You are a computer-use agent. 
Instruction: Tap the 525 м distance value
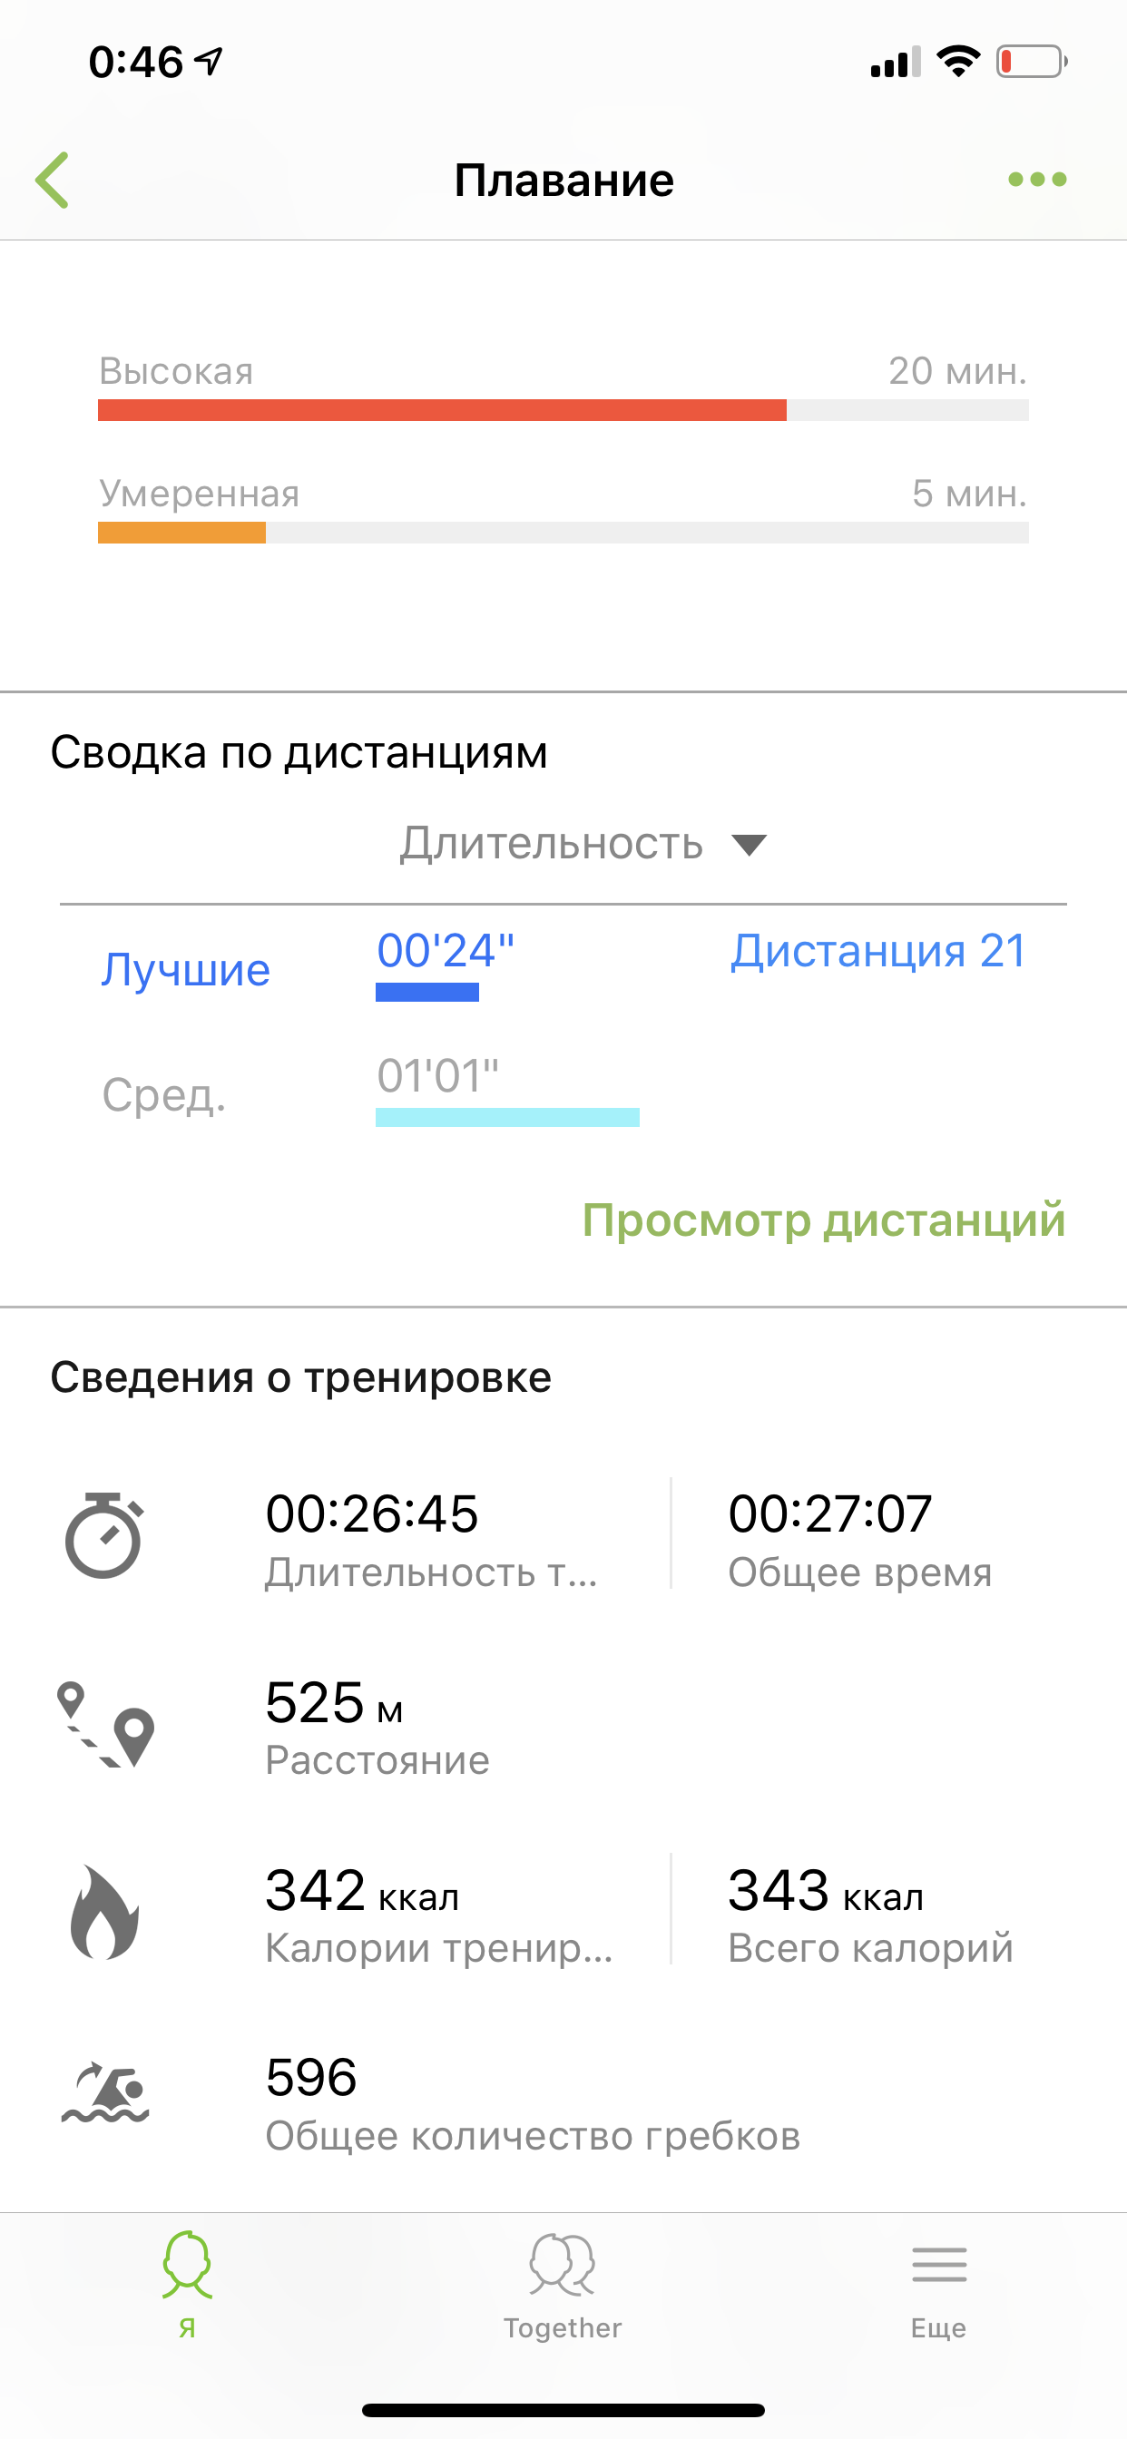coord(333,1703)
